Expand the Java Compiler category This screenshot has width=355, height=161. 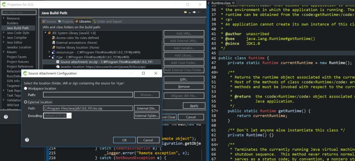tap(4, 38)
